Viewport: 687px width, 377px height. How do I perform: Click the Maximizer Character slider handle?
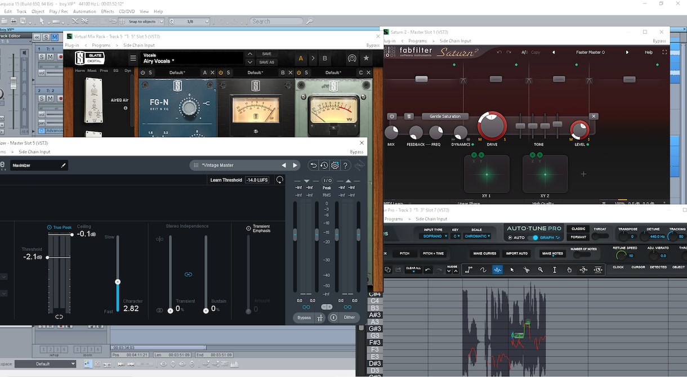click(x=118, y=281)
